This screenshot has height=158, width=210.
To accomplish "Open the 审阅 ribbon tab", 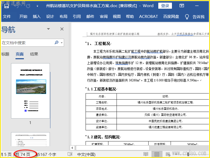I will [x=104, y=17].
